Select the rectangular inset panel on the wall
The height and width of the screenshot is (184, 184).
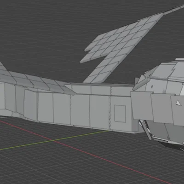(120, 114)
